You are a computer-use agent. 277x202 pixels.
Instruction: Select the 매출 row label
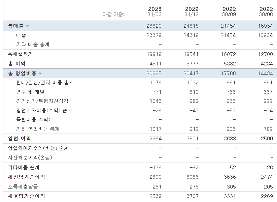point(21,35)
